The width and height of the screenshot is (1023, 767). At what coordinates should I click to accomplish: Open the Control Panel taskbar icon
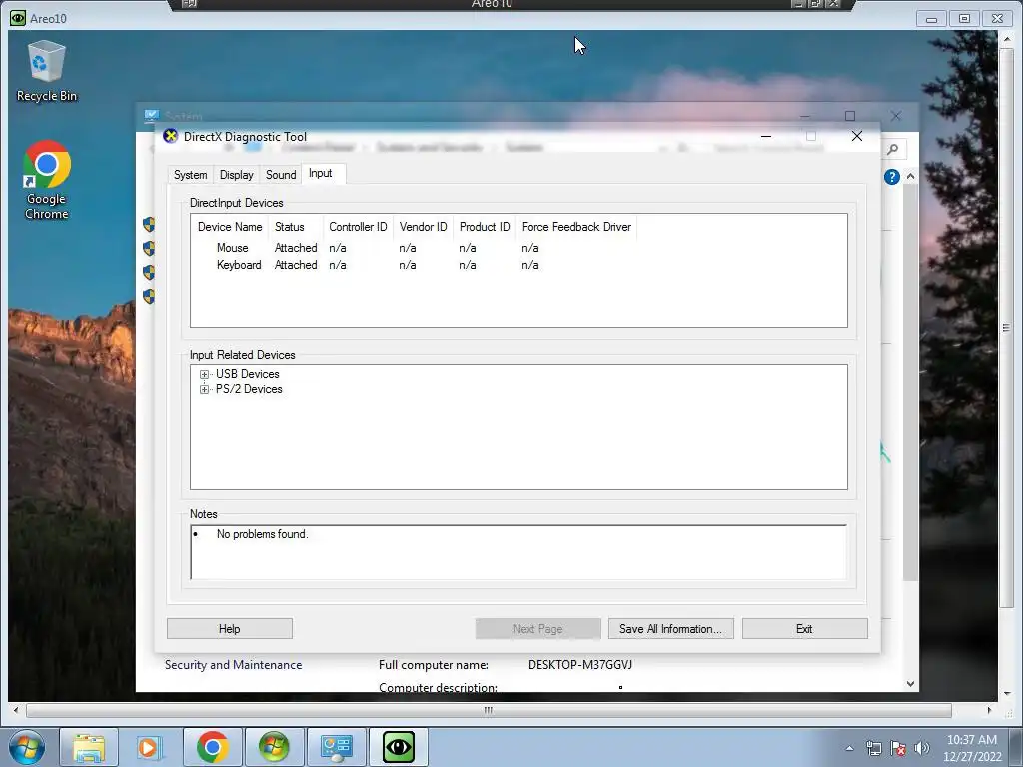click(336, 747)
